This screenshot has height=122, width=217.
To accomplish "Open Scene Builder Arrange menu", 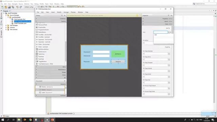I will click(x=66, y=12).
